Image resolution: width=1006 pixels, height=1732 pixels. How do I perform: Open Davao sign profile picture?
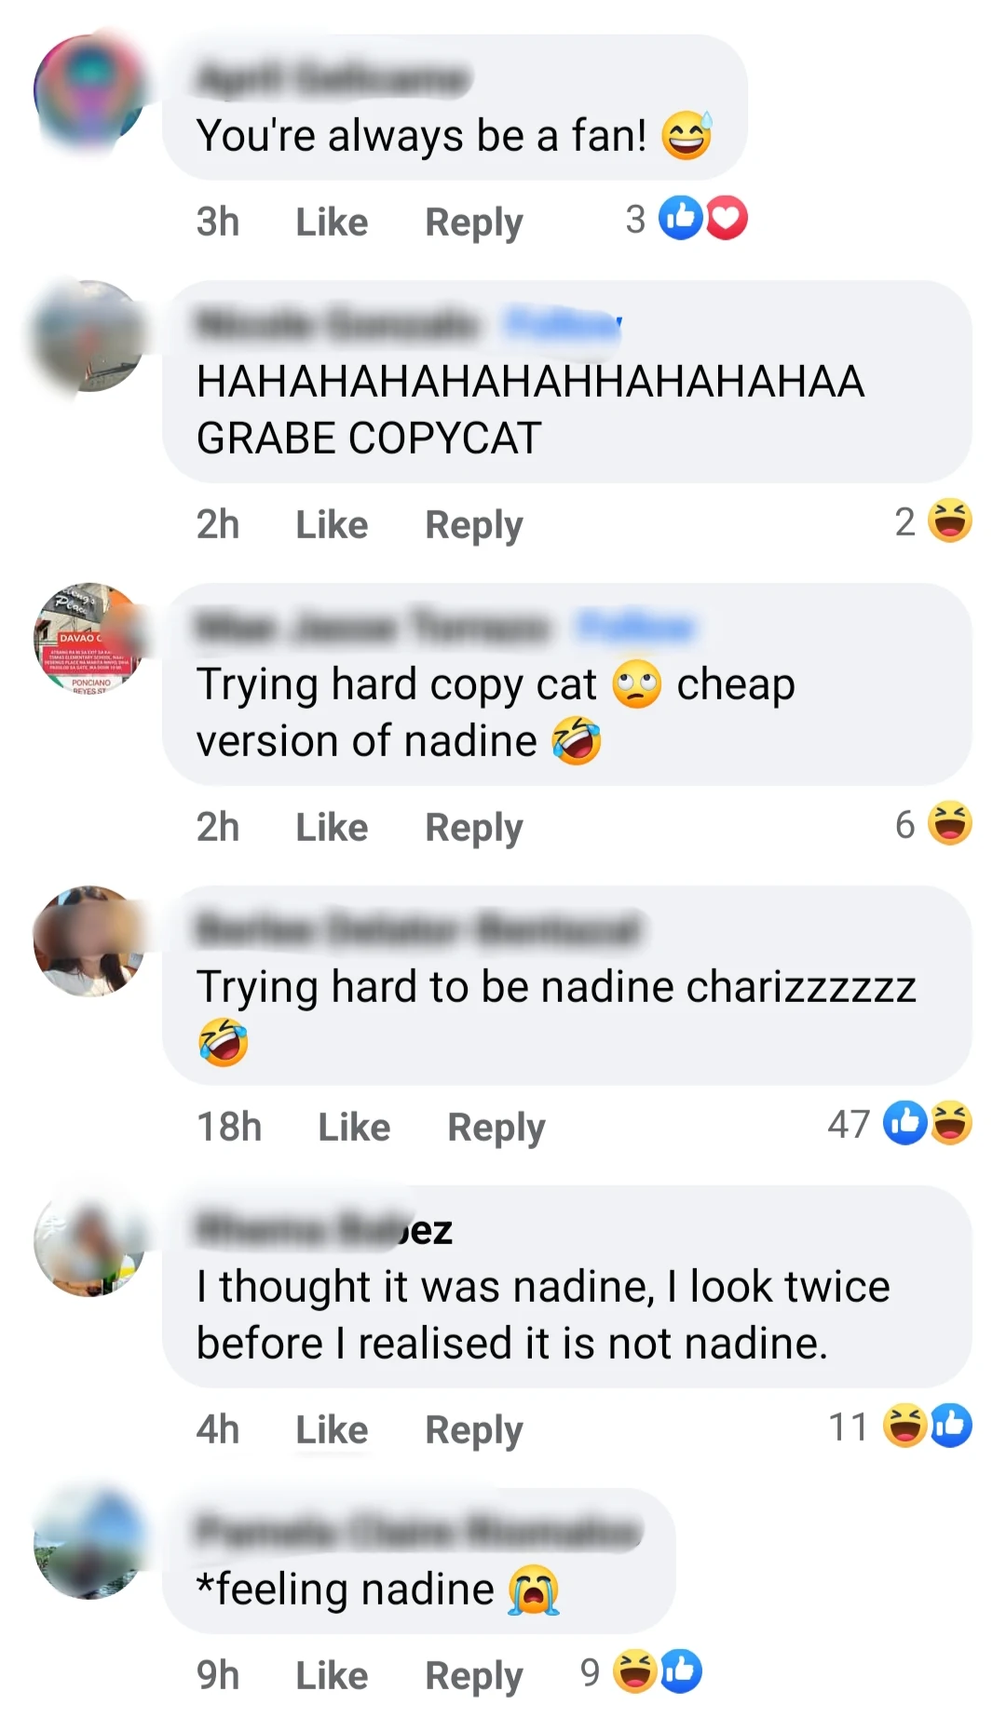tap(89, 639)
